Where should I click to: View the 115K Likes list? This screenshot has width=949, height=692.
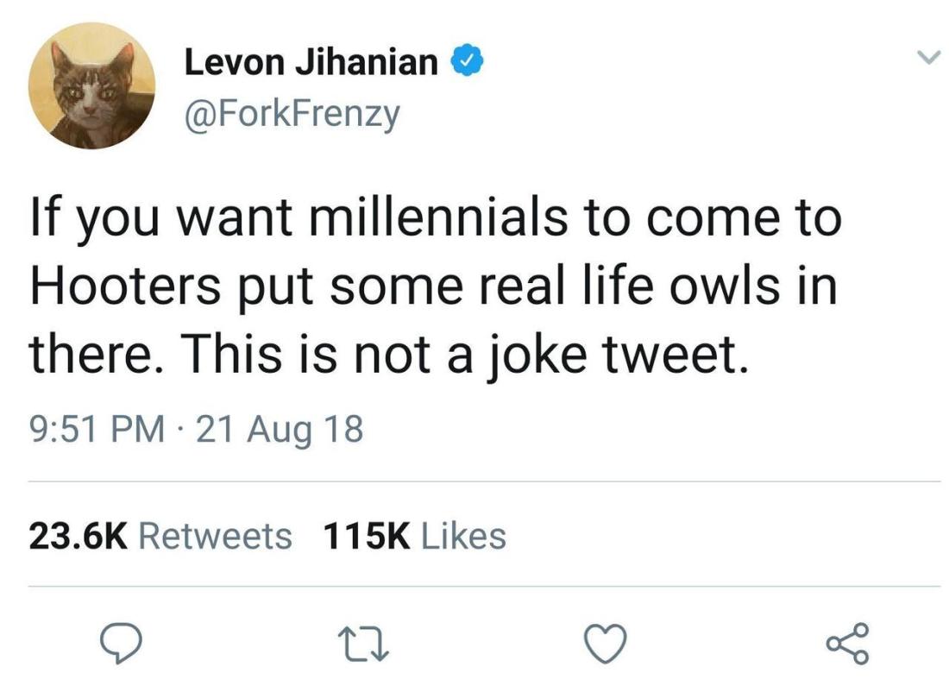413,536
